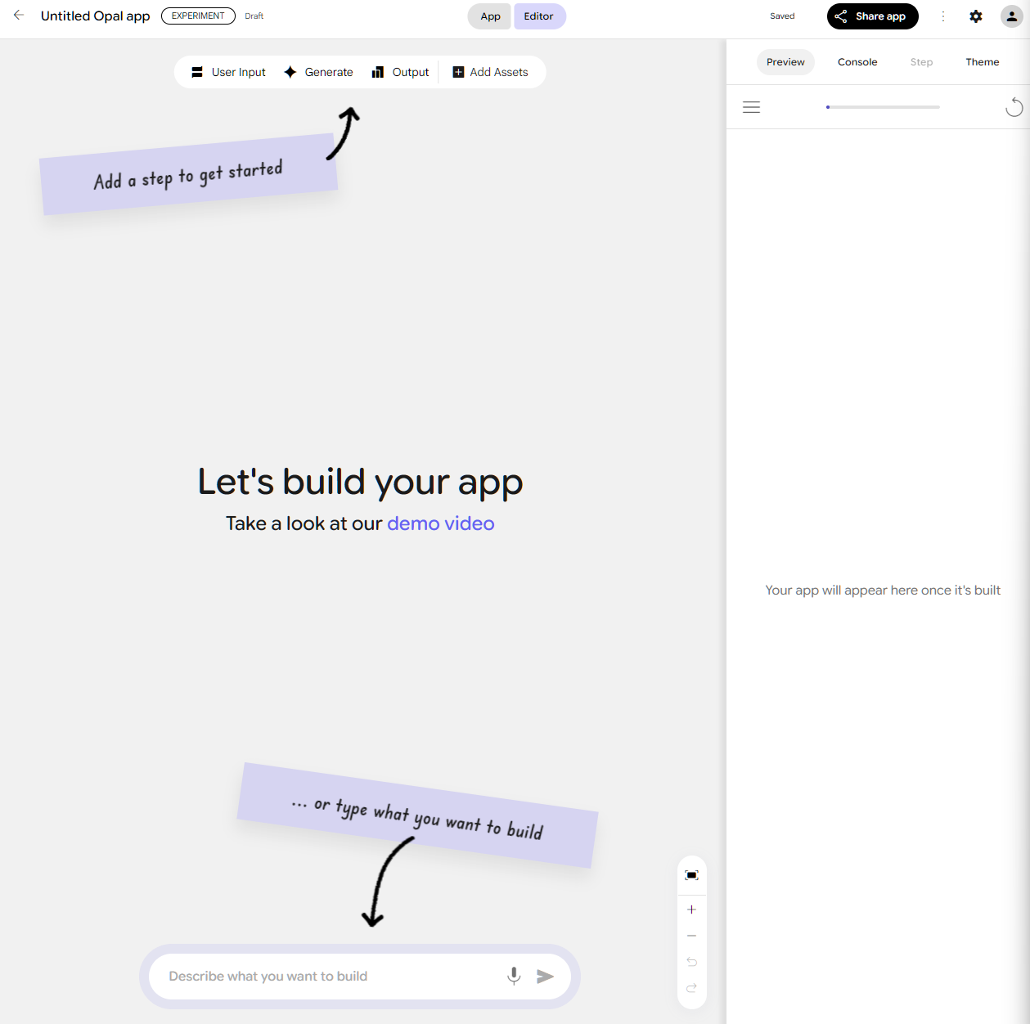Open the Theme tab
Image resolution: width=1030 pixels, height=1024 pixels.
(982, 62)
